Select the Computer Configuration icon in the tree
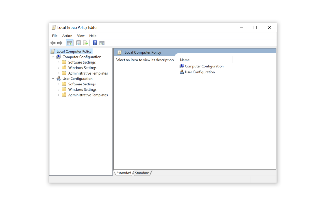327x204 pixels. point(59,57)
